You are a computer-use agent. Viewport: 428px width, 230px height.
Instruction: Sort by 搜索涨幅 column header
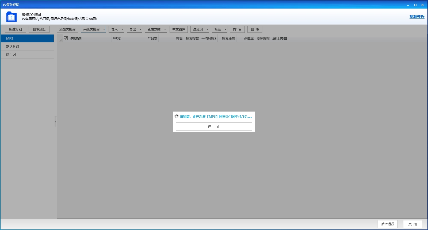tap(227, 38)
